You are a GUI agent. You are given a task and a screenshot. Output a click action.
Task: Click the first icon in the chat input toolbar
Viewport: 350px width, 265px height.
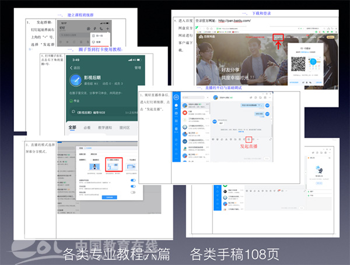pyautogui.click(x=213, y=139)
